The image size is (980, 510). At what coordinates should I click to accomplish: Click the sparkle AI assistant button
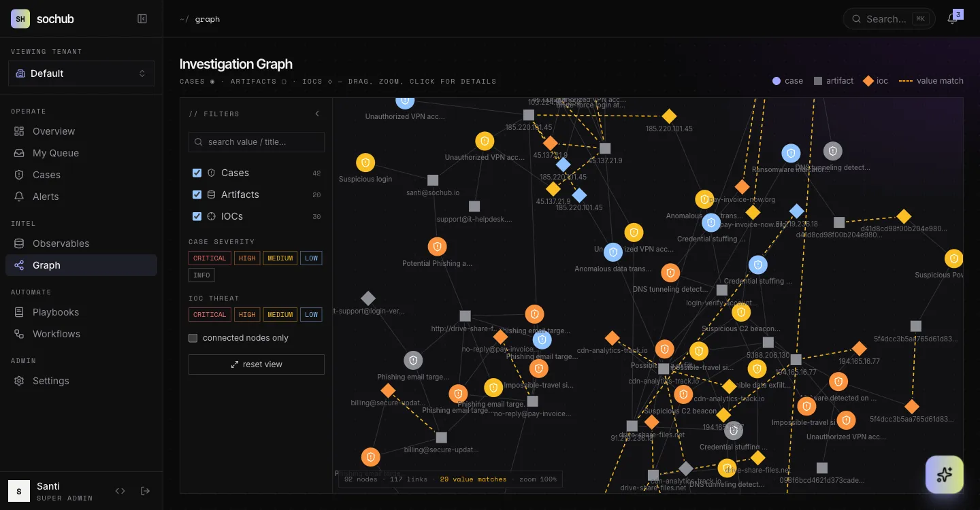(945, 475)
